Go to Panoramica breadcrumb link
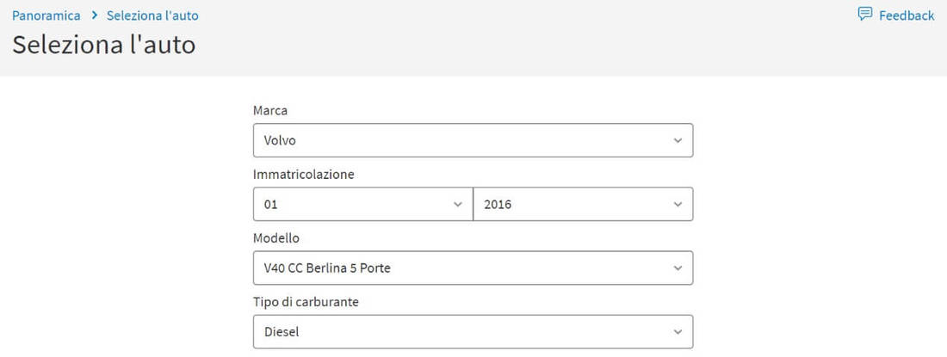This screenshot has height=357, width=947. tap(46, 15)
